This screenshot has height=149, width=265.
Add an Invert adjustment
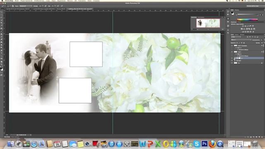(243, 31)
